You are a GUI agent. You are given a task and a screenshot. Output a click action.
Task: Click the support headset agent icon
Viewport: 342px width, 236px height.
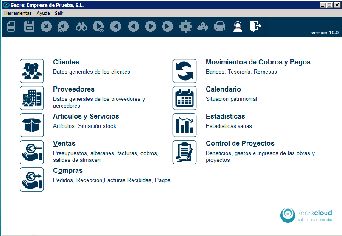coord(238,27)
